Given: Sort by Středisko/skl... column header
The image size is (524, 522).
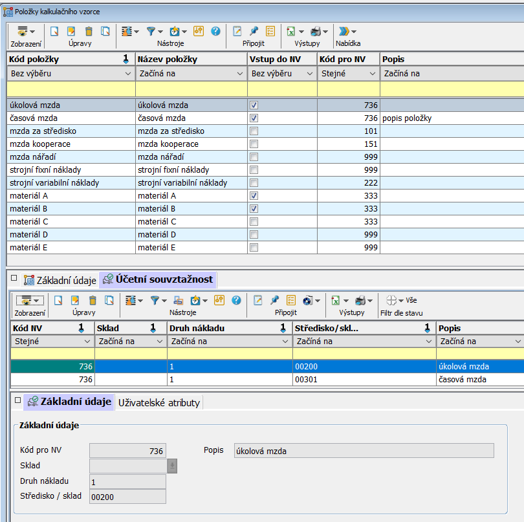Looking at the screenshot, I should click(x=364, y=328).
